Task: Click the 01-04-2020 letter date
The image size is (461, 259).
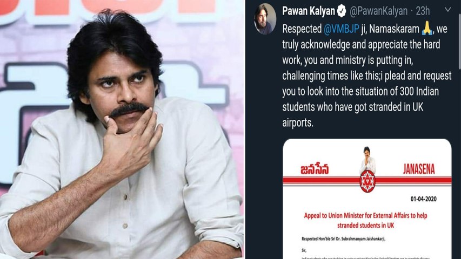Action: point(423,199)
